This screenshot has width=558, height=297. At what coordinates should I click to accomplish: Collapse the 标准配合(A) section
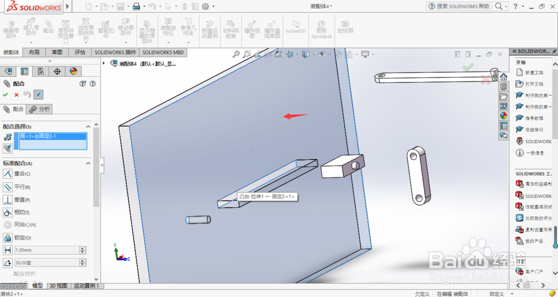(88, 163)
